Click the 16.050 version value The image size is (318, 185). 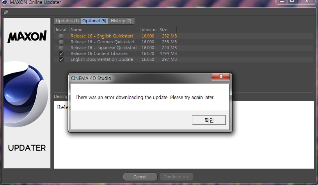148,60
